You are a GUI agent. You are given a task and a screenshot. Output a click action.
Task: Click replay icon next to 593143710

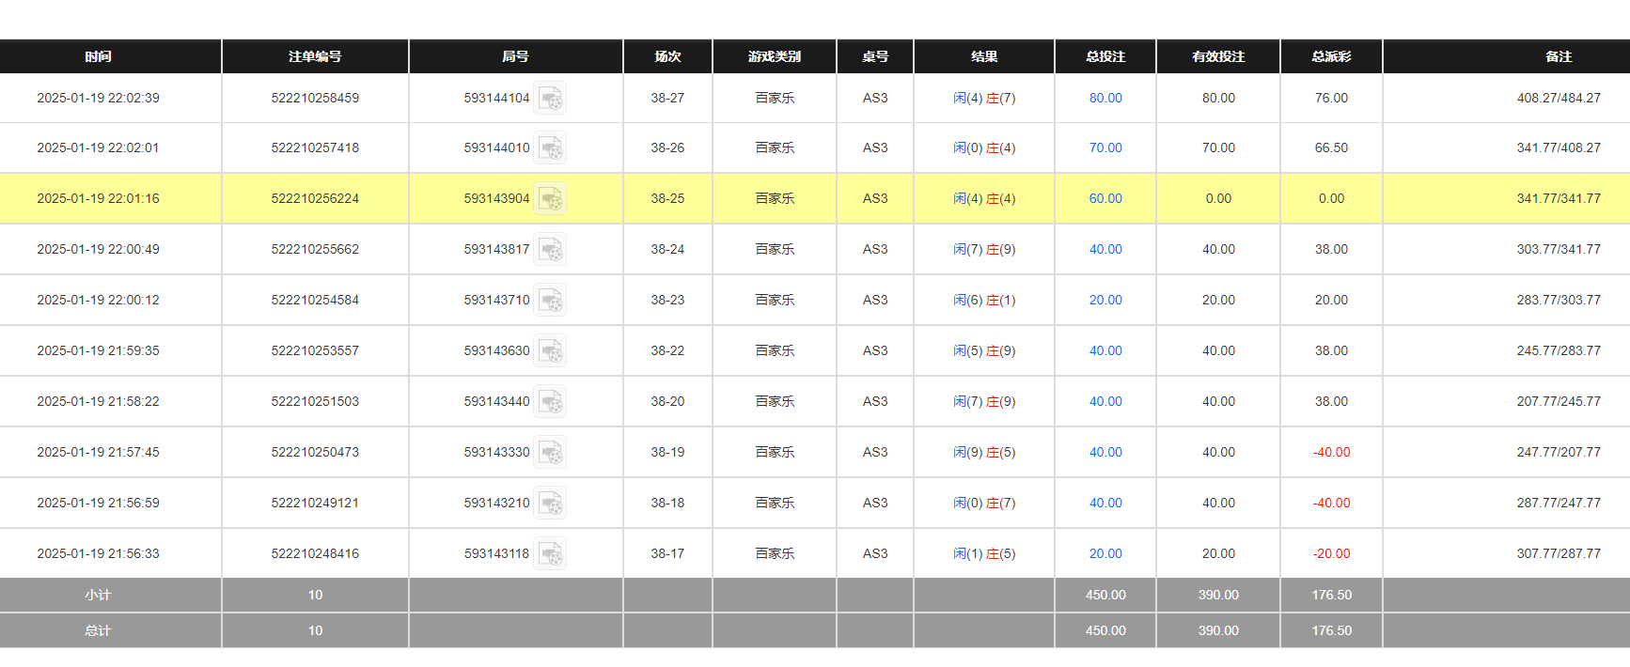click(x=550, y=301)
